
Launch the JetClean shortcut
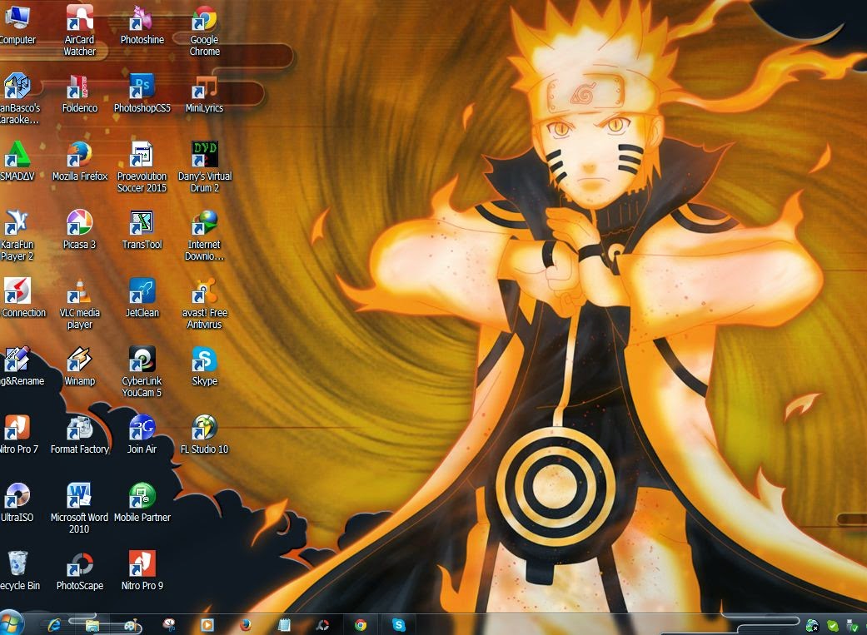[142, 297]
